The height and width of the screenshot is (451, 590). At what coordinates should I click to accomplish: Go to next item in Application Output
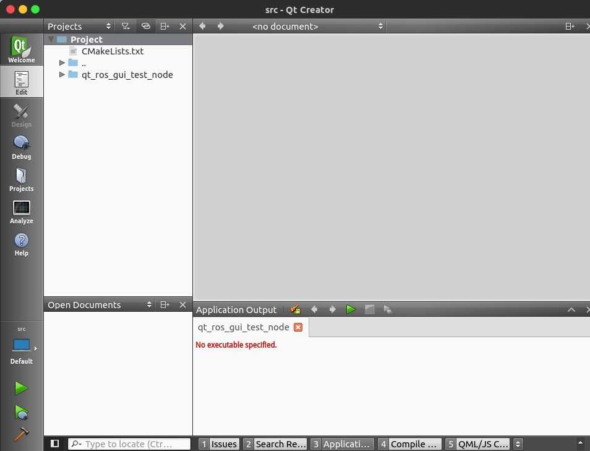tap(332, 309)
